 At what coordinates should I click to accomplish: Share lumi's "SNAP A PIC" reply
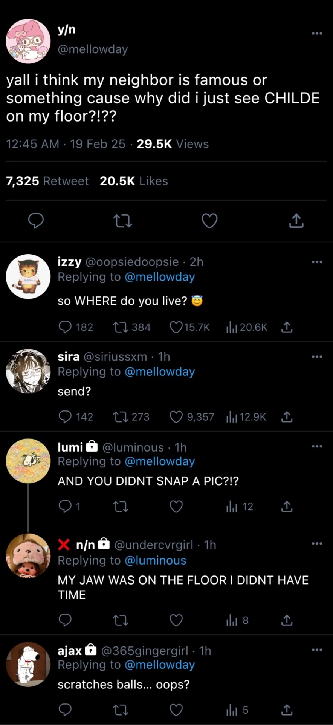[287, 506]
